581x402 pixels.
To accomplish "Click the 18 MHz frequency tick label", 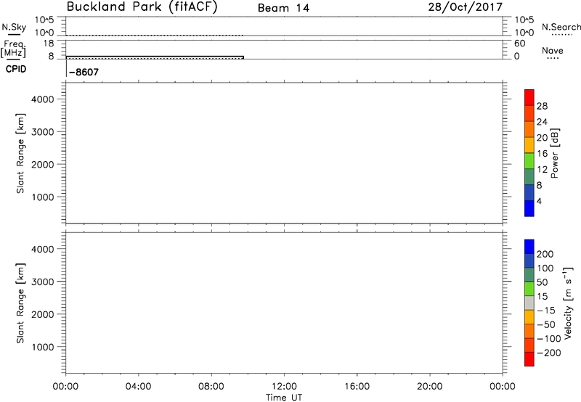I will [49, 44].
